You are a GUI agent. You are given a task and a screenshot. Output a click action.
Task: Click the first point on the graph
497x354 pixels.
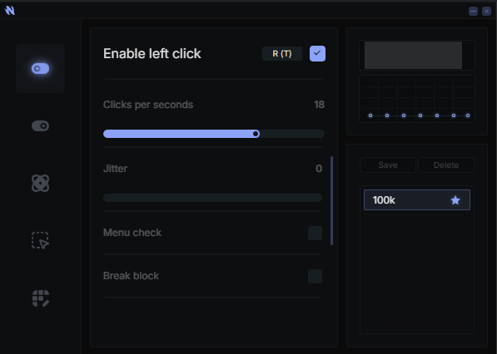(370, 116)
